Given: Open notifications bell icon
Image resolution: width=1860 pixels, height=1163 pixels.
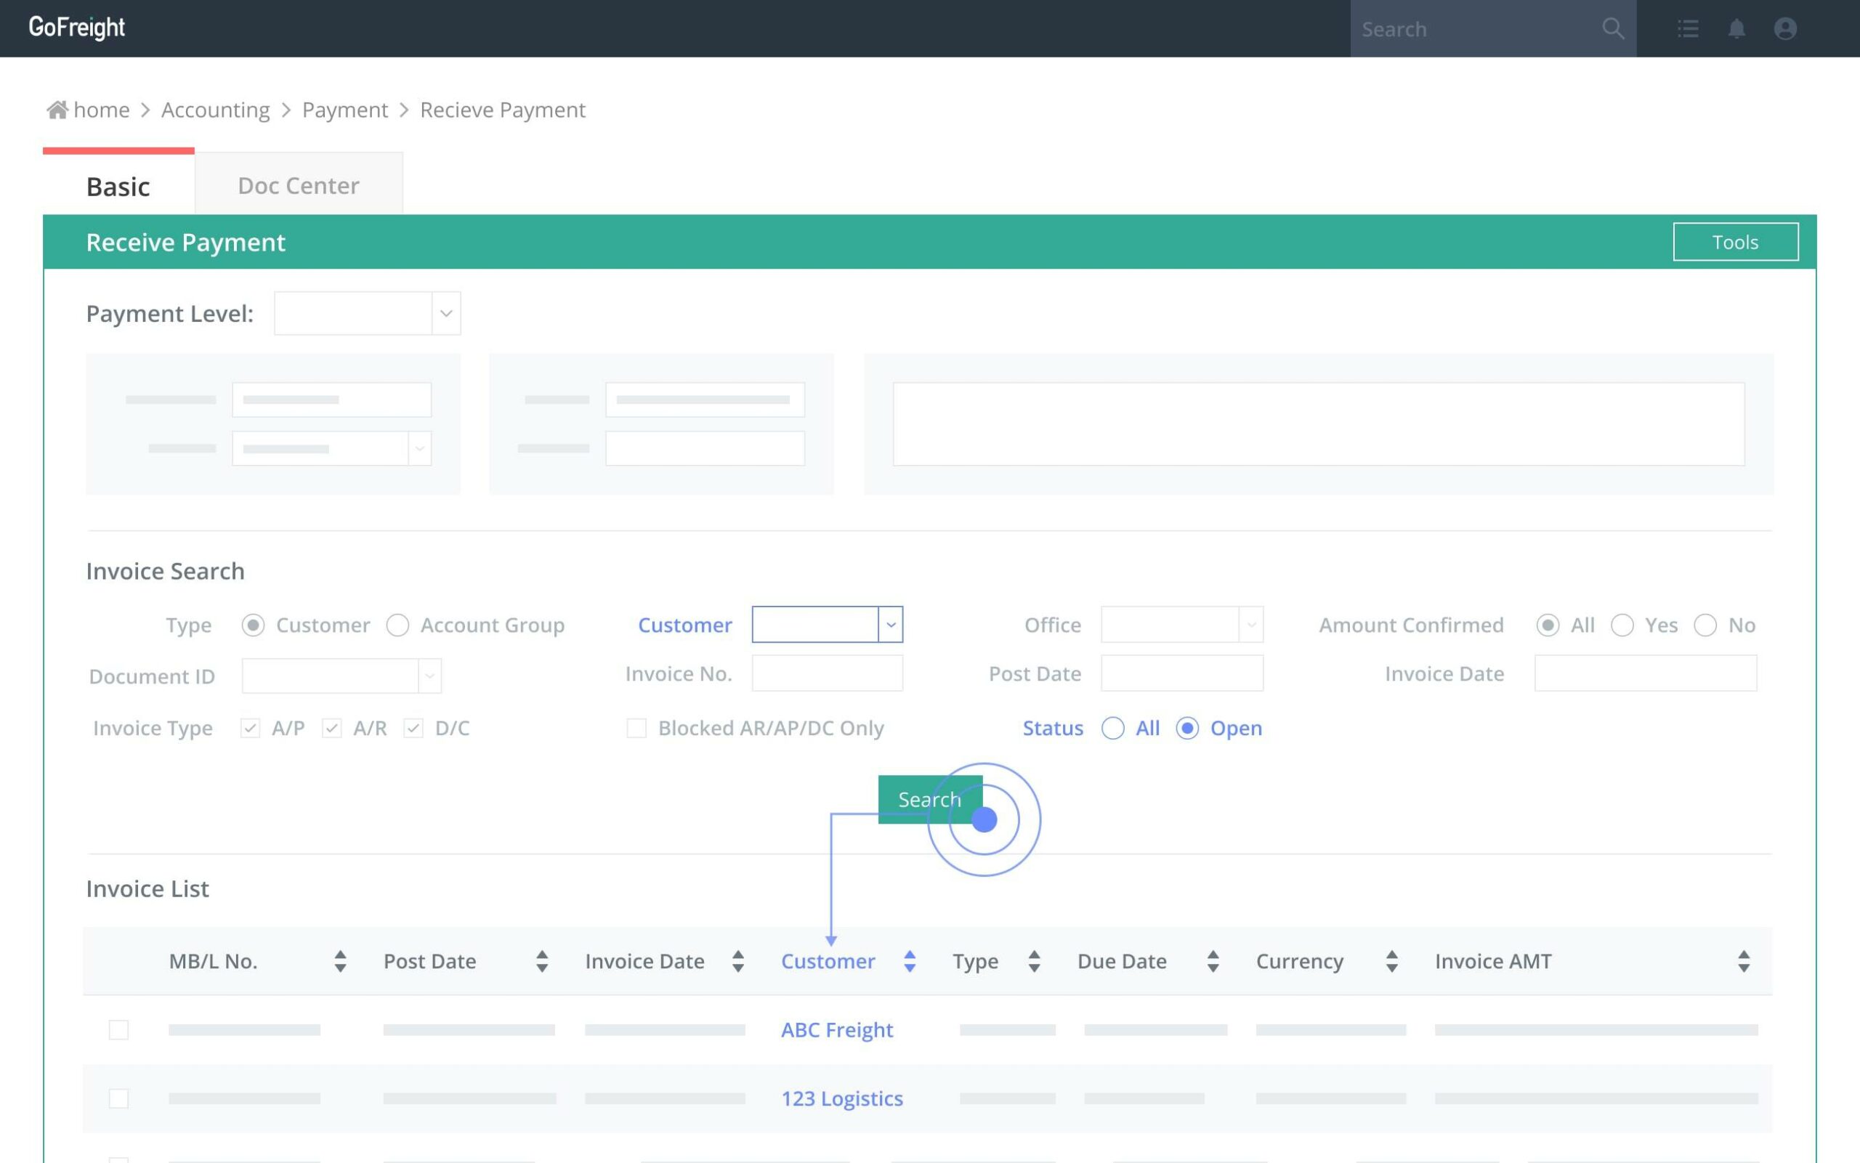Looking at the screenshot, I should [x=1736, y=28].
